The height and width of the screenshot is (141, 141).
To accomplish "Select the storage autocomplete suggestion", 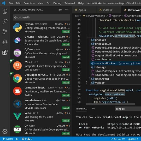I will pyautogui.click(x=116, y=67).
